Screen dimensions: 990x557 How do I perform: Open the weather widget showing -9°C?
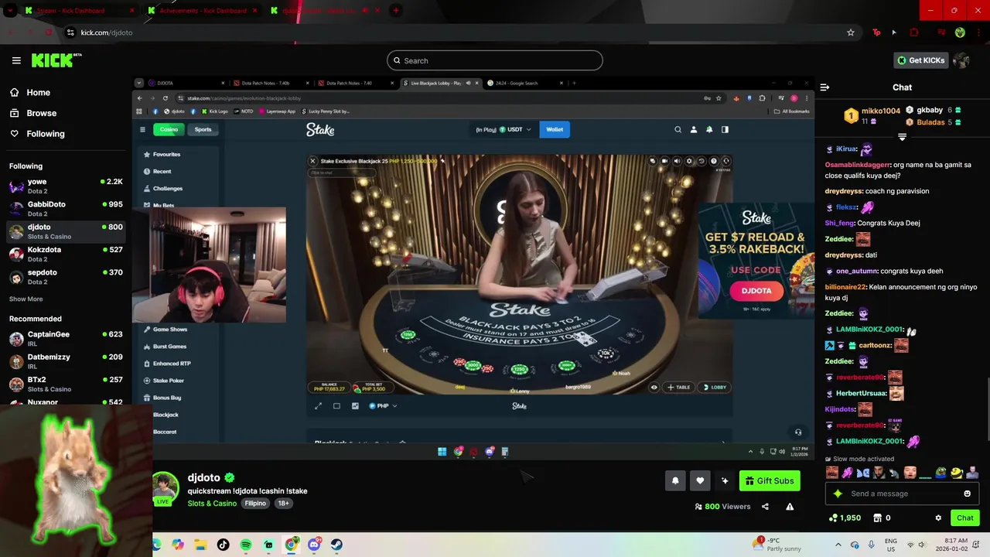[777, 545]
